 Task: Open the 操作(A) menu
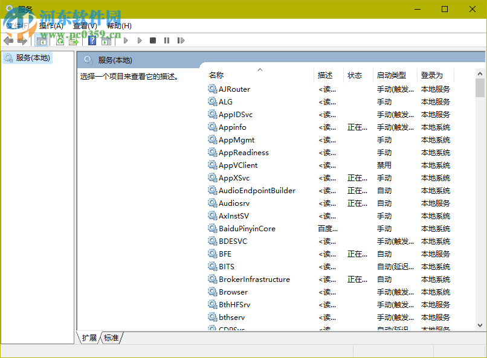pos(52,26)
